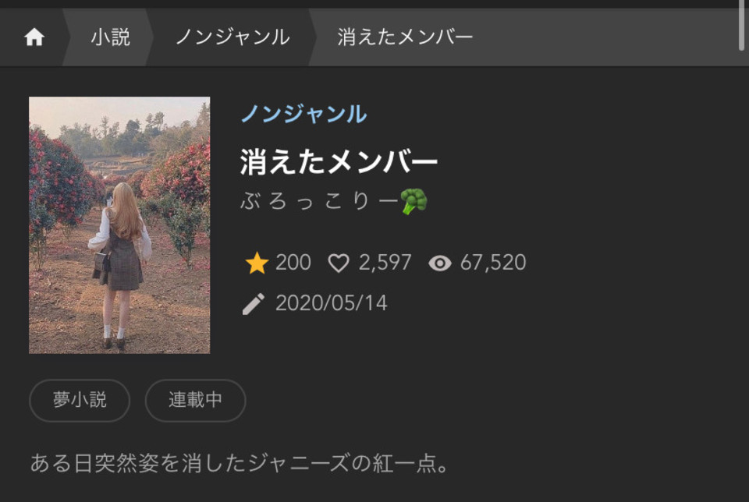Click the star count 200

[293, 263]
